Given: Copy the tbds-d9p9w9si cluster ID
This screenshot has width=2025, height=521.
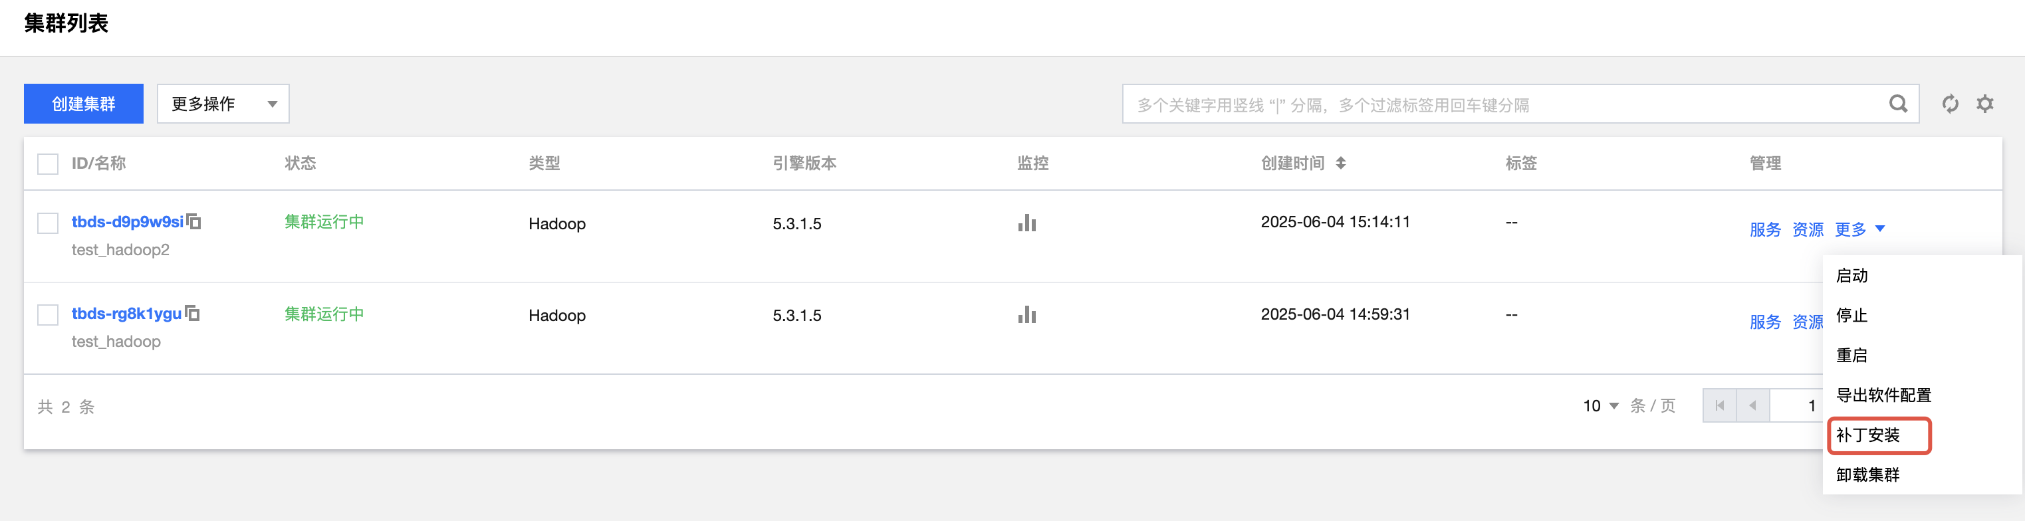Looking at the screenshot, I should pyautogui.click(x=194, y=221).
